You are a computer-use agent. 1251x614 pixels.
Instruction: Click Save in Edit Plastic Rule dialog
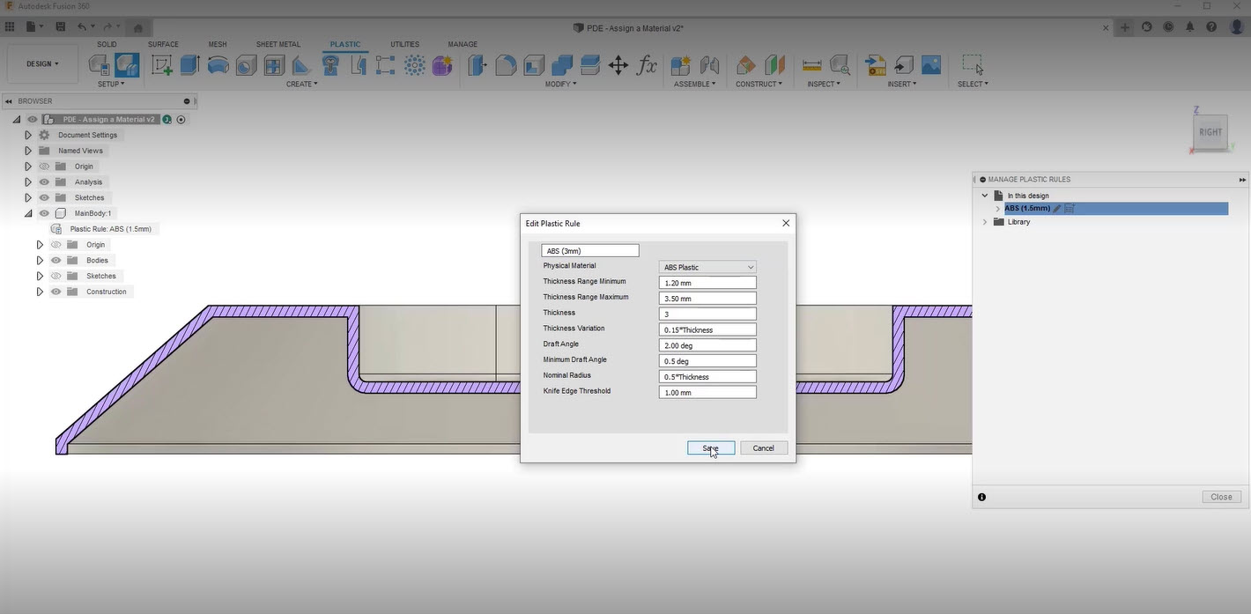pos(710,448)
